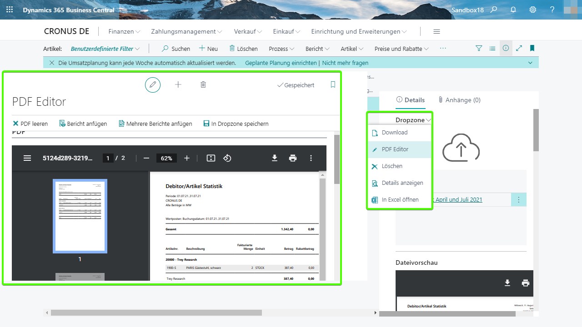The image size is (582, 327).
Task: Choose Details anzeigen from the menu
Action: tap(400, 183)
